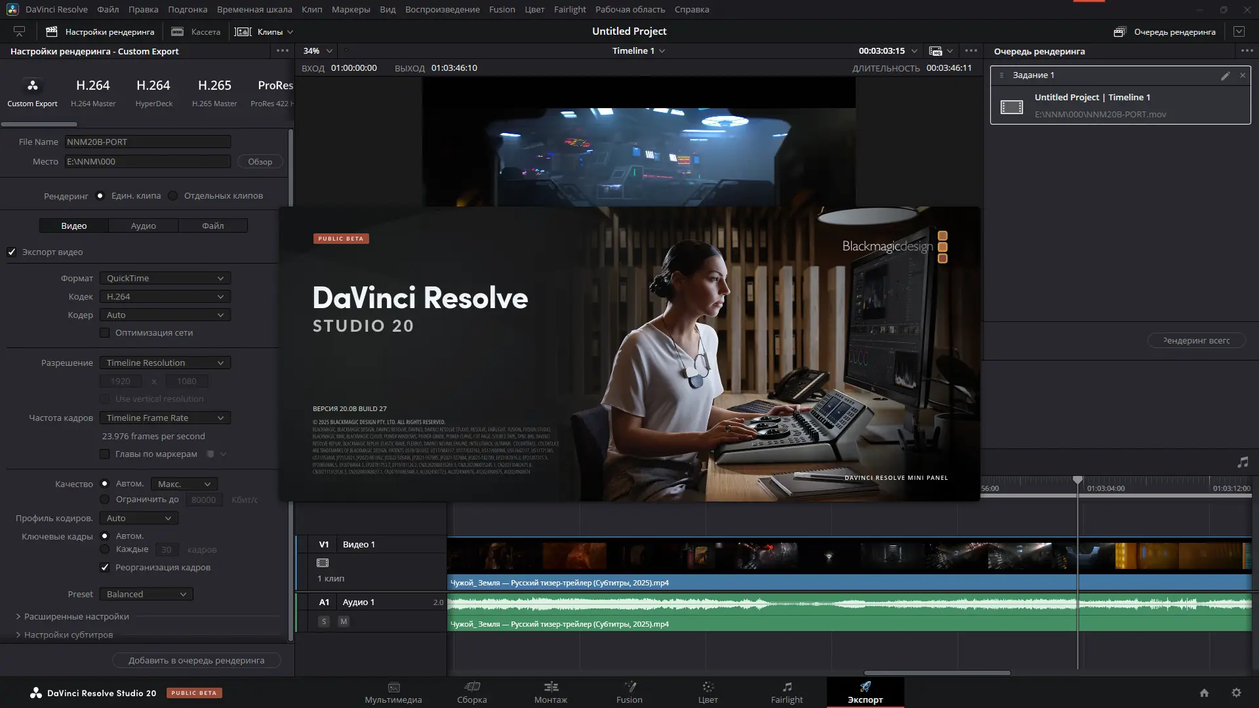Click the Обзор browse button
This screenshot has width=1259, height=708.
260,162
